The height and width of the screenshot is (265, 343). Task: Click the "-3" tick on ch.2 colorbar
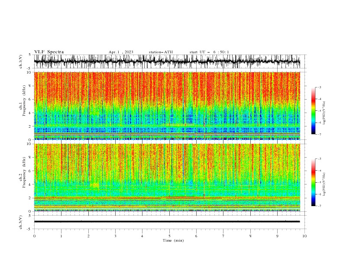point(320,159)
